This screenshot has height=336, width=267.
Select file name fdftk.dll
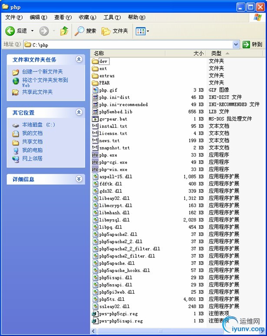tap(111, 184)
